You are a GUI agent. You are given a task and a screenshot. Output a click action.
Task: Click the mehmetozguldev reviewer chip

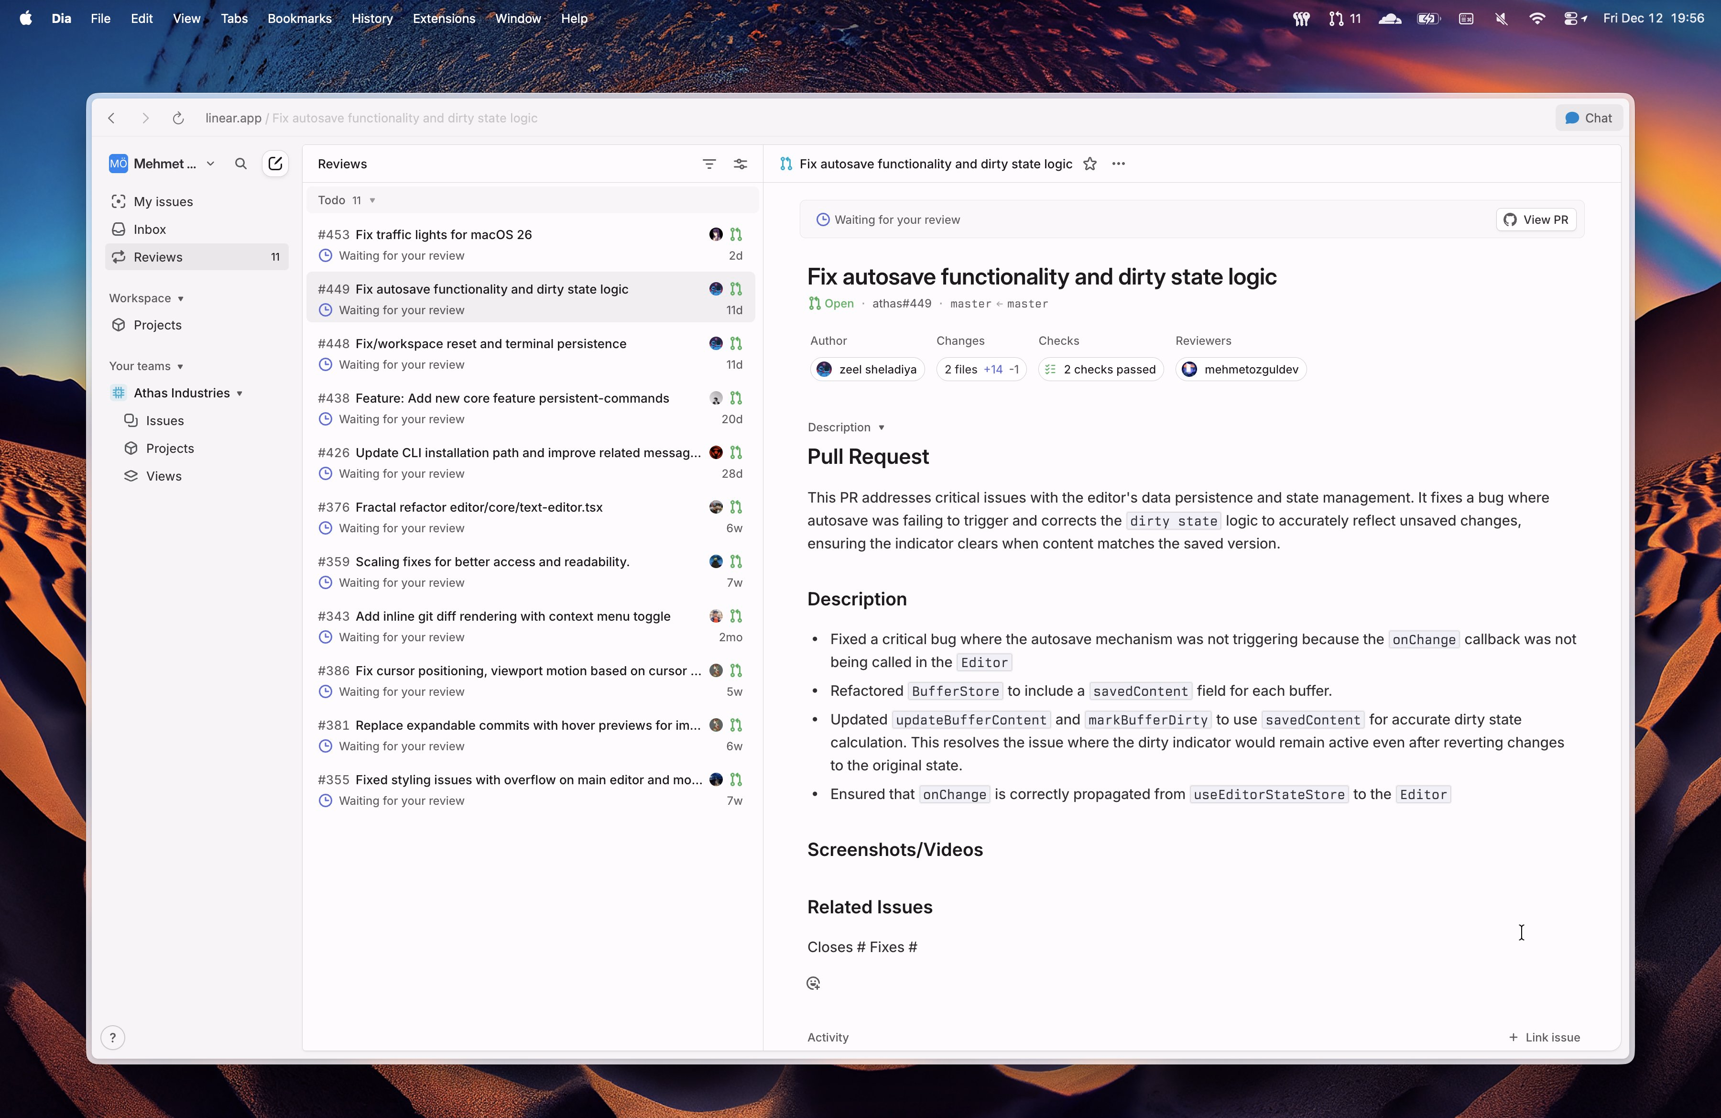click(1240, 370)
